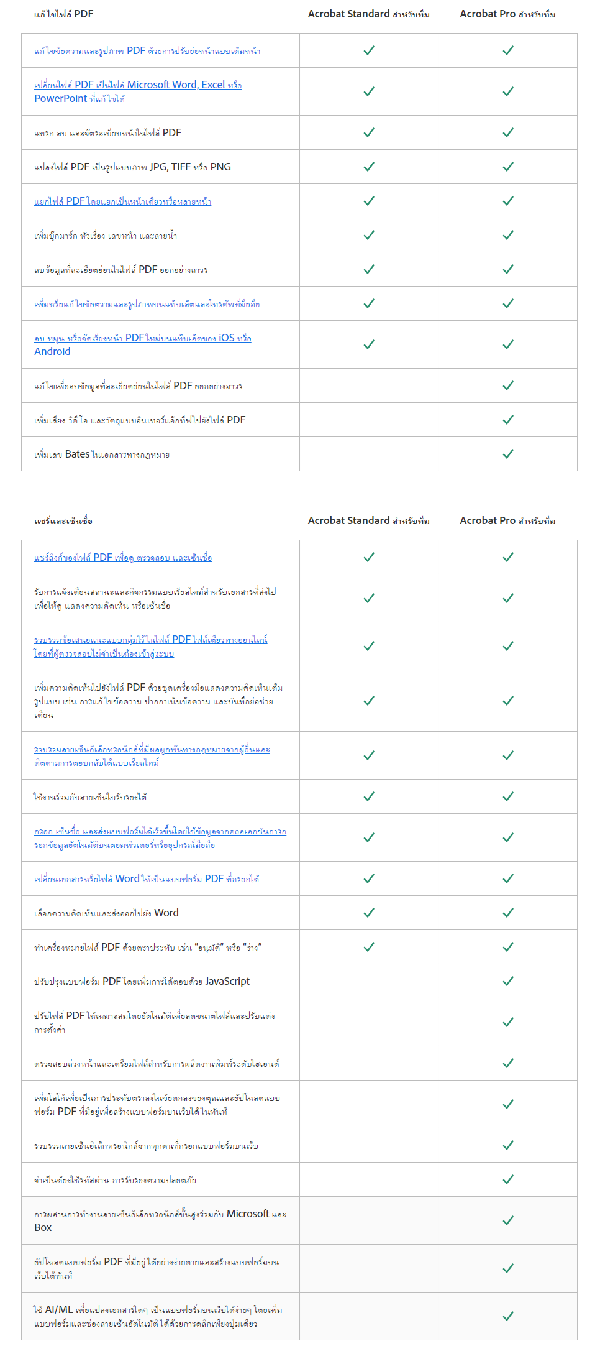Viewport: 595px width, 1351px height.
Task: Click Standard checkmark in JPG, TIFF, PNG row
Action: coord(369,167)
